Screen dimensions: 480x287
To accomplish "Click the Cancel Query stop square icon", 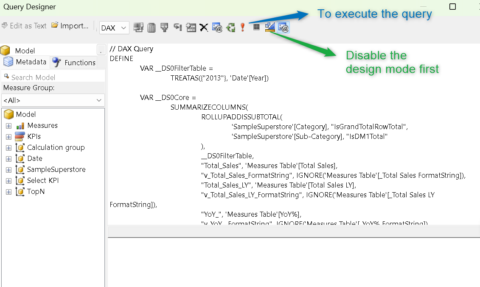I will (x=256, y=28).
